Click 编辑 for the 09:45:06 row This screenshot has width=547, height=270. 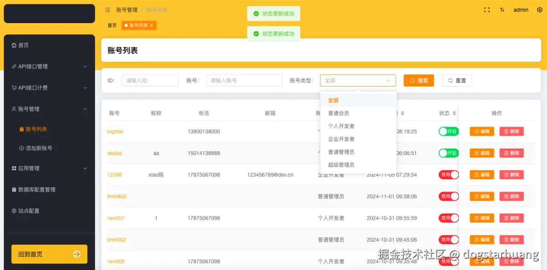[482, 239]
